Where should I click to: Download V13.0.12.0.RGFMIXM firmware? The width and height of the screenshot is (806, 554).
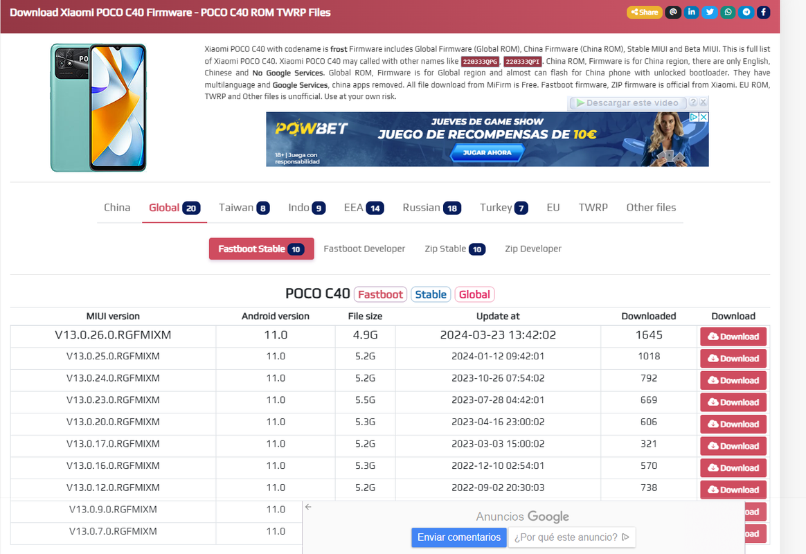click(x=733, y=490)
